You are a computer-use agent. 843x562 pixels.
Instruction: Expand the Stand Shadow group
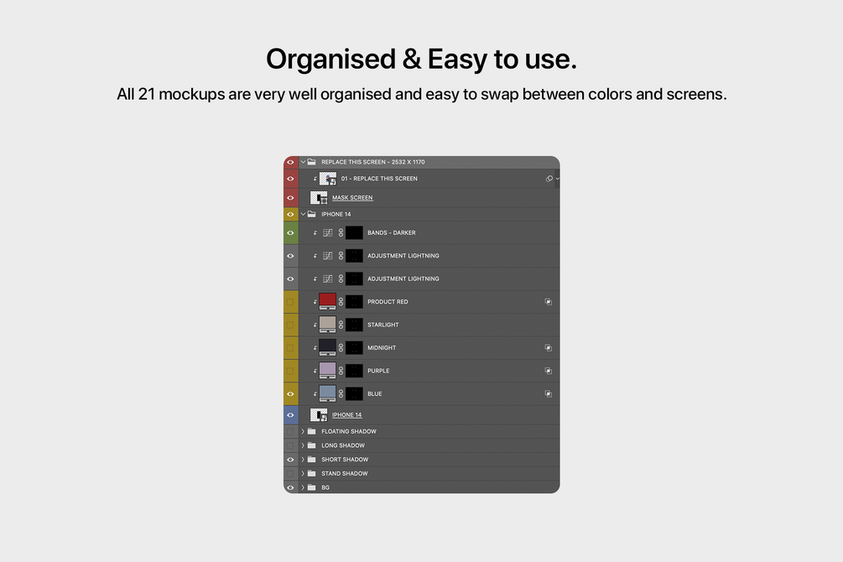pyautogui.click(x=303, y=473)
